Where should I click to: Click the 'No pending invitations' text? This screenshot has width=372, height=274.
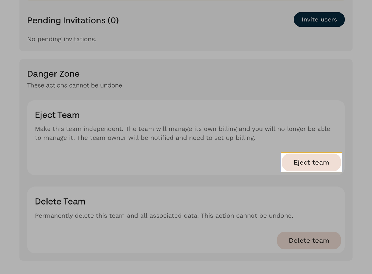click(62, 39)
